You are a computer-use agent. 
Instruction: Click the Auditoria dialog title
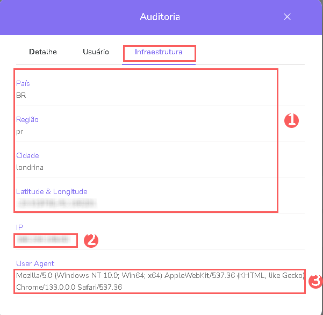160,17
